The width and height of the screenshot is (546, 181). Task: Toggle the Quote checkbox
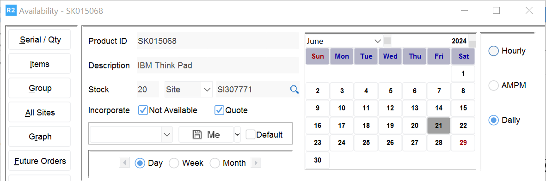pyautogui.click(x=219, y=110)
